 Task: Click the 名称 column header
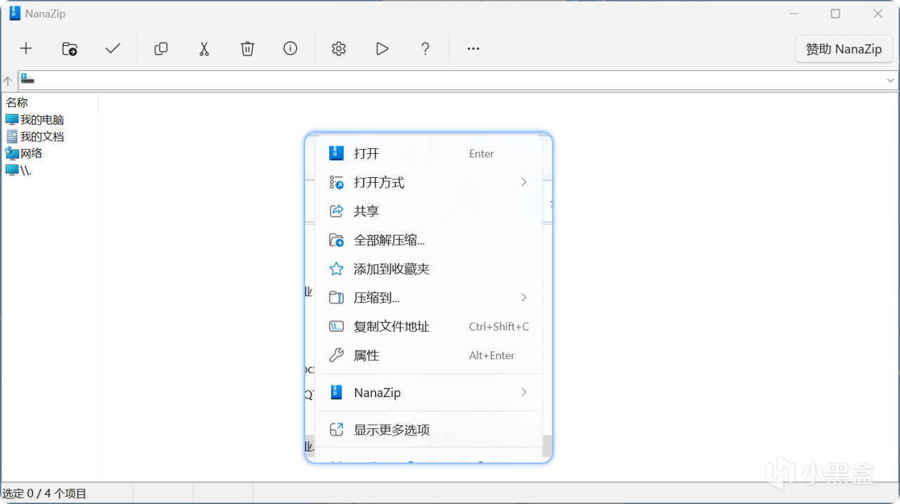(17, 103)
